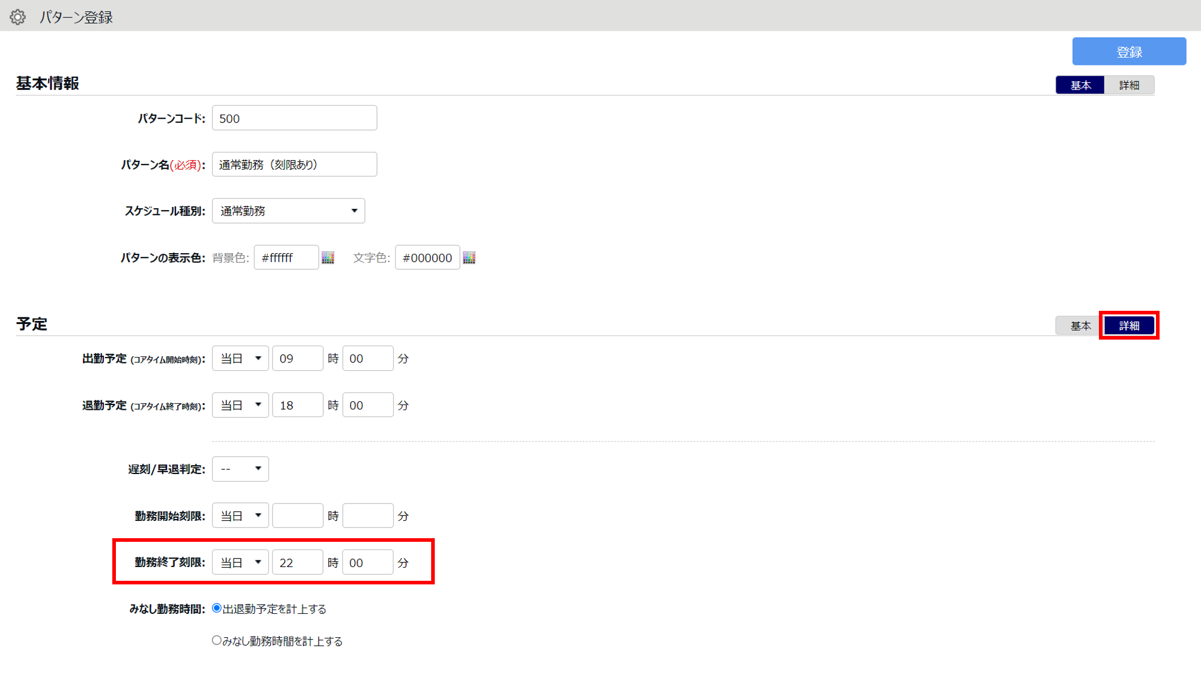
Task: Select 出退勤予定を計上する radio button
Action: click(217, 608)
